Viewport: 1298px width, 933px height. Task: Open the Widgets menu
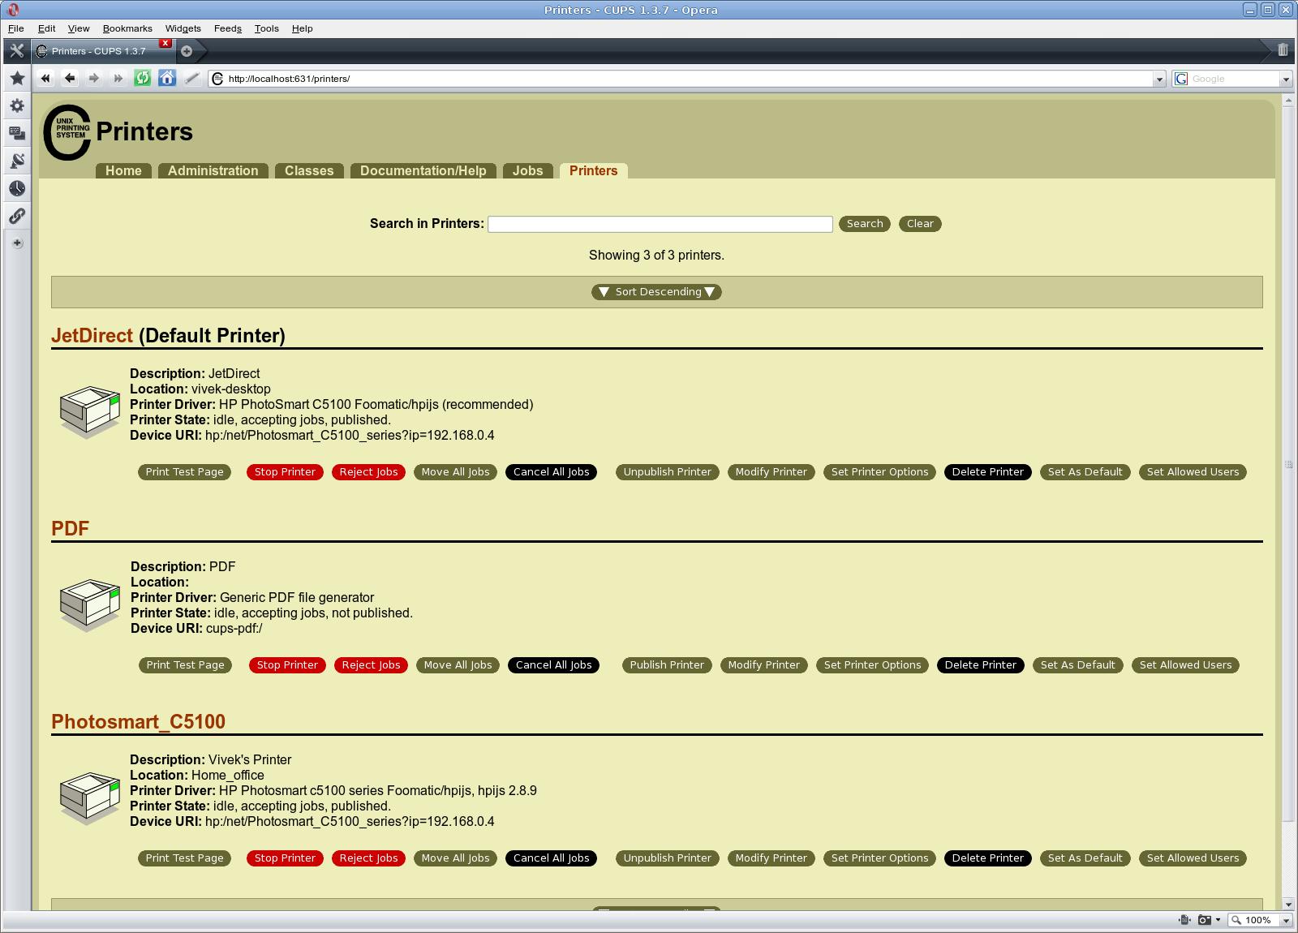[x=183, y=28]
